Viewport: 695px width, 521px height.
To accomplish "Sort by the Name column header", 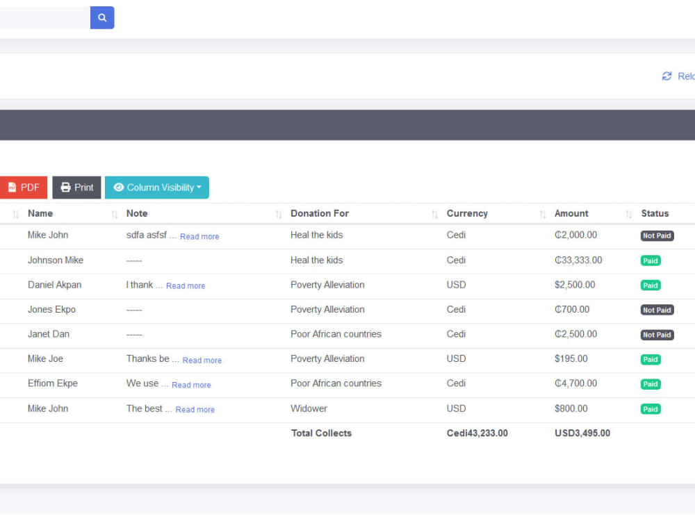I will tap(40, 213).
